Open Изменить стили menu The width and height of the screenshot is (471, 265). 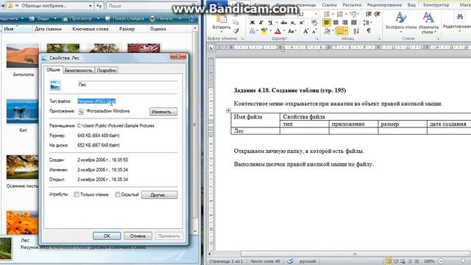[428, 23]
